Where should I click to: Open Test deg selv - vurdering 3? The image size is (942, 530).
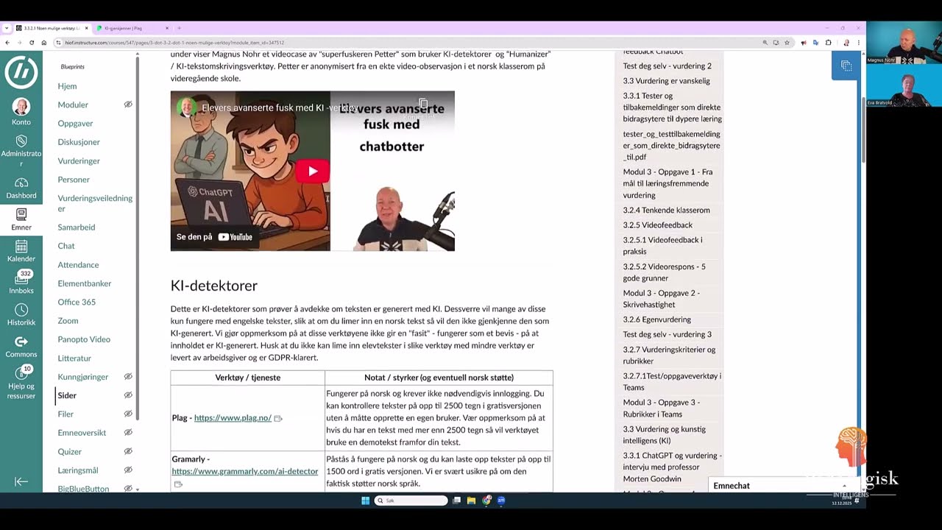tap(667, 334)
